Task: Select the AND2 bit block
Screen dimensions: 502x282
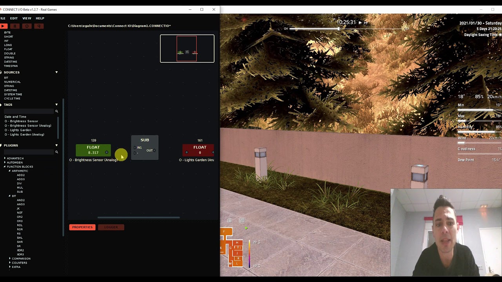Action: 20,200
